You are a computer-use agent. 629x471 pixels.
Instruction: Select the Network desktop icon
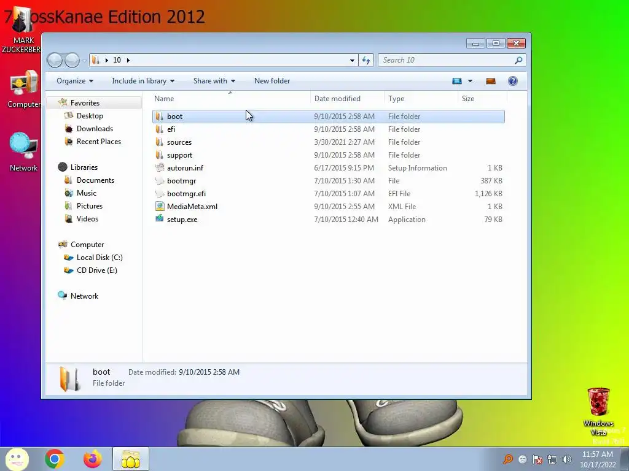24,153
